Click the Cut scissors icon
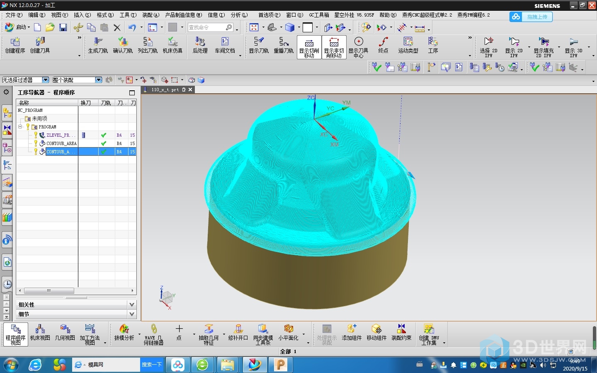597x373 pixels. click(78, 27)
